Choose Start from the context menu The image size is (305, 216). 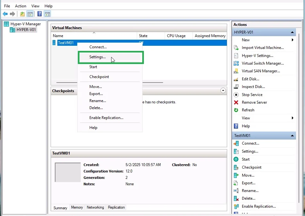tap(110, 67)
